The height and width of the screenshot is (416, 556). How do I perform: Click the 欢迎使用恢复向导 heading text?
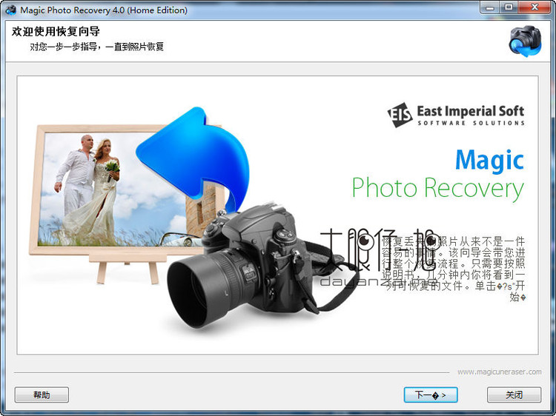(x=56, y=31)
